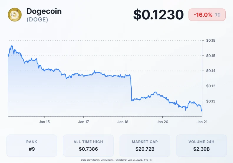Select the 7D timeframe label
This screenshot has width=233, height=163.
[218, 15]
